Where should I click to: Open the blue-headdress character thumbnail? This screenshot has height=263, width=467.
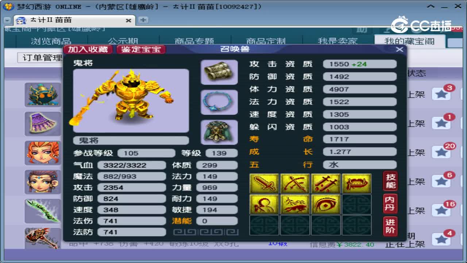point(43,182)
